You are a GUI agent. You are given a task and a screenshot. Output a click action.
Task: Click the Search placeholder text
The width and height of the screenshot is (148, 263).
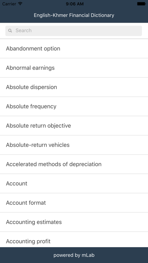point(23,31)
